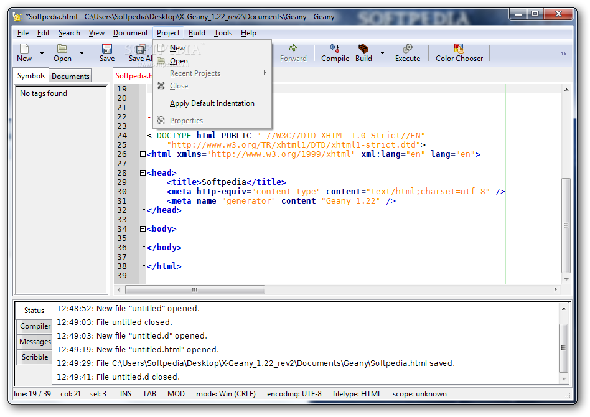This screenshot has height=417, width=590.
Task: Expand the Recent Projects submenu arrow
Action: [265, 73]
